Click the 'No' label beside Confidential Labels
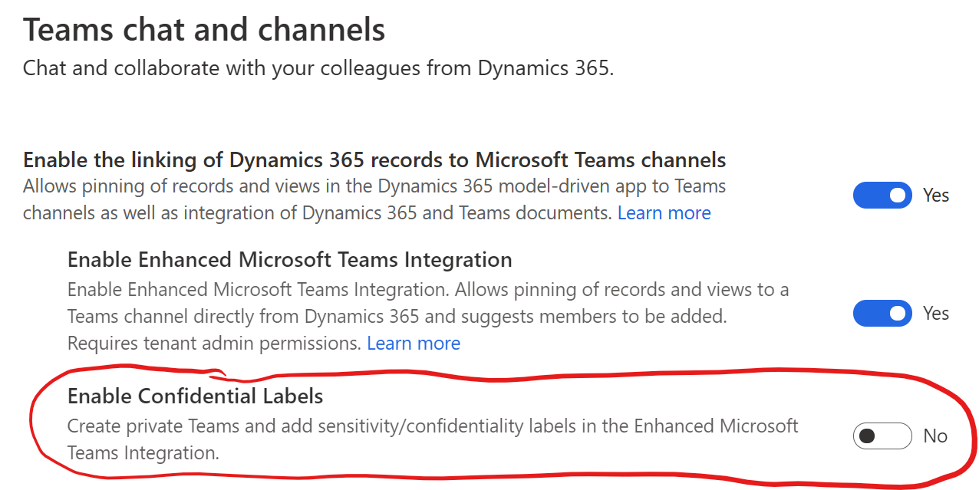The height and width of the screenshot is (490, 979). point(935,436)
